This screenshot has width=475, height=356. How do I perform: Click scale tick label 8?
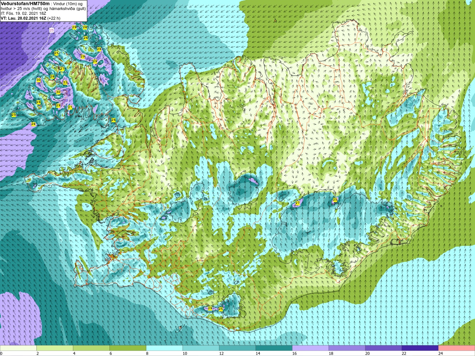(x=147, y=353)
